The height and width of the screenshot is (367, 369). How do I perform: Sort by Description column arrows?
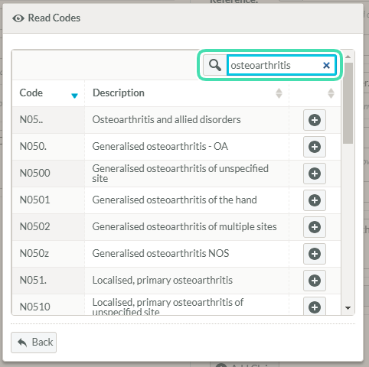pyautogui.click(x=279, y=93)
